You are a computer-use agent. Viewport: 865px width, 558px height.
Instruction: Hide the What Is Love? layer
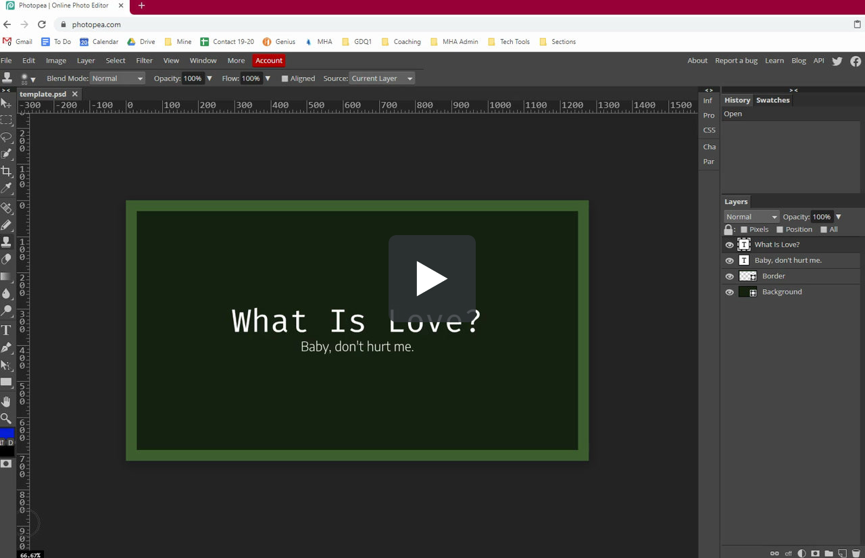(x=729, y=245)
